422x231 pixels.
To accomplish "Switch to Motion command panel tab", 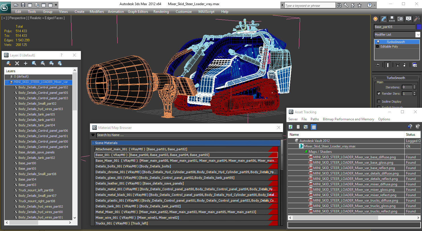I will pos(400,19).
